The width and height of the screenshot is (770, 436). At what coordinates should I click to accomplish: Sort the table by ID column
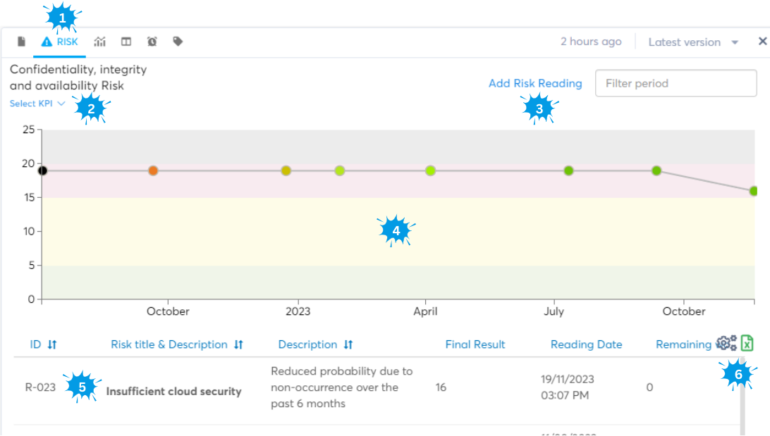pos(43,344)
